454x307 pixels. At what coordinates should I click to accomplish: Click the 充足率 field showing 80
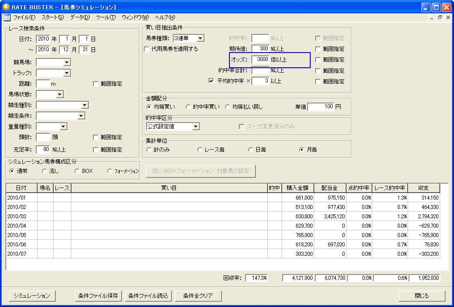43,150
